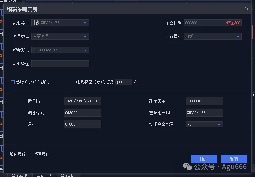Click the 账号类型 label
This screenshot has width=255, height=177.
[21, 36]
